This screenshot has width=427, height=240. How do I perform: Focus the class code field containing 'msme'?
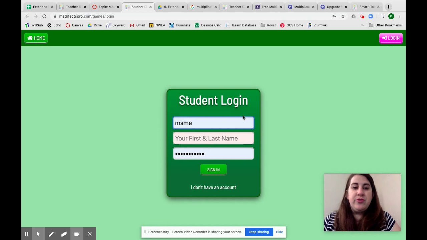tap(213, 123)
